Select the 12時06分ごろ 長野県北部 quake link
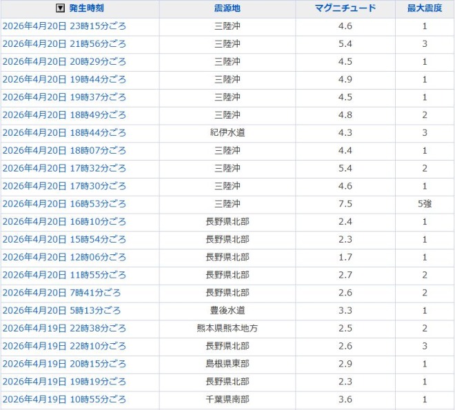 pyautogui.click(x=64, y=257)
